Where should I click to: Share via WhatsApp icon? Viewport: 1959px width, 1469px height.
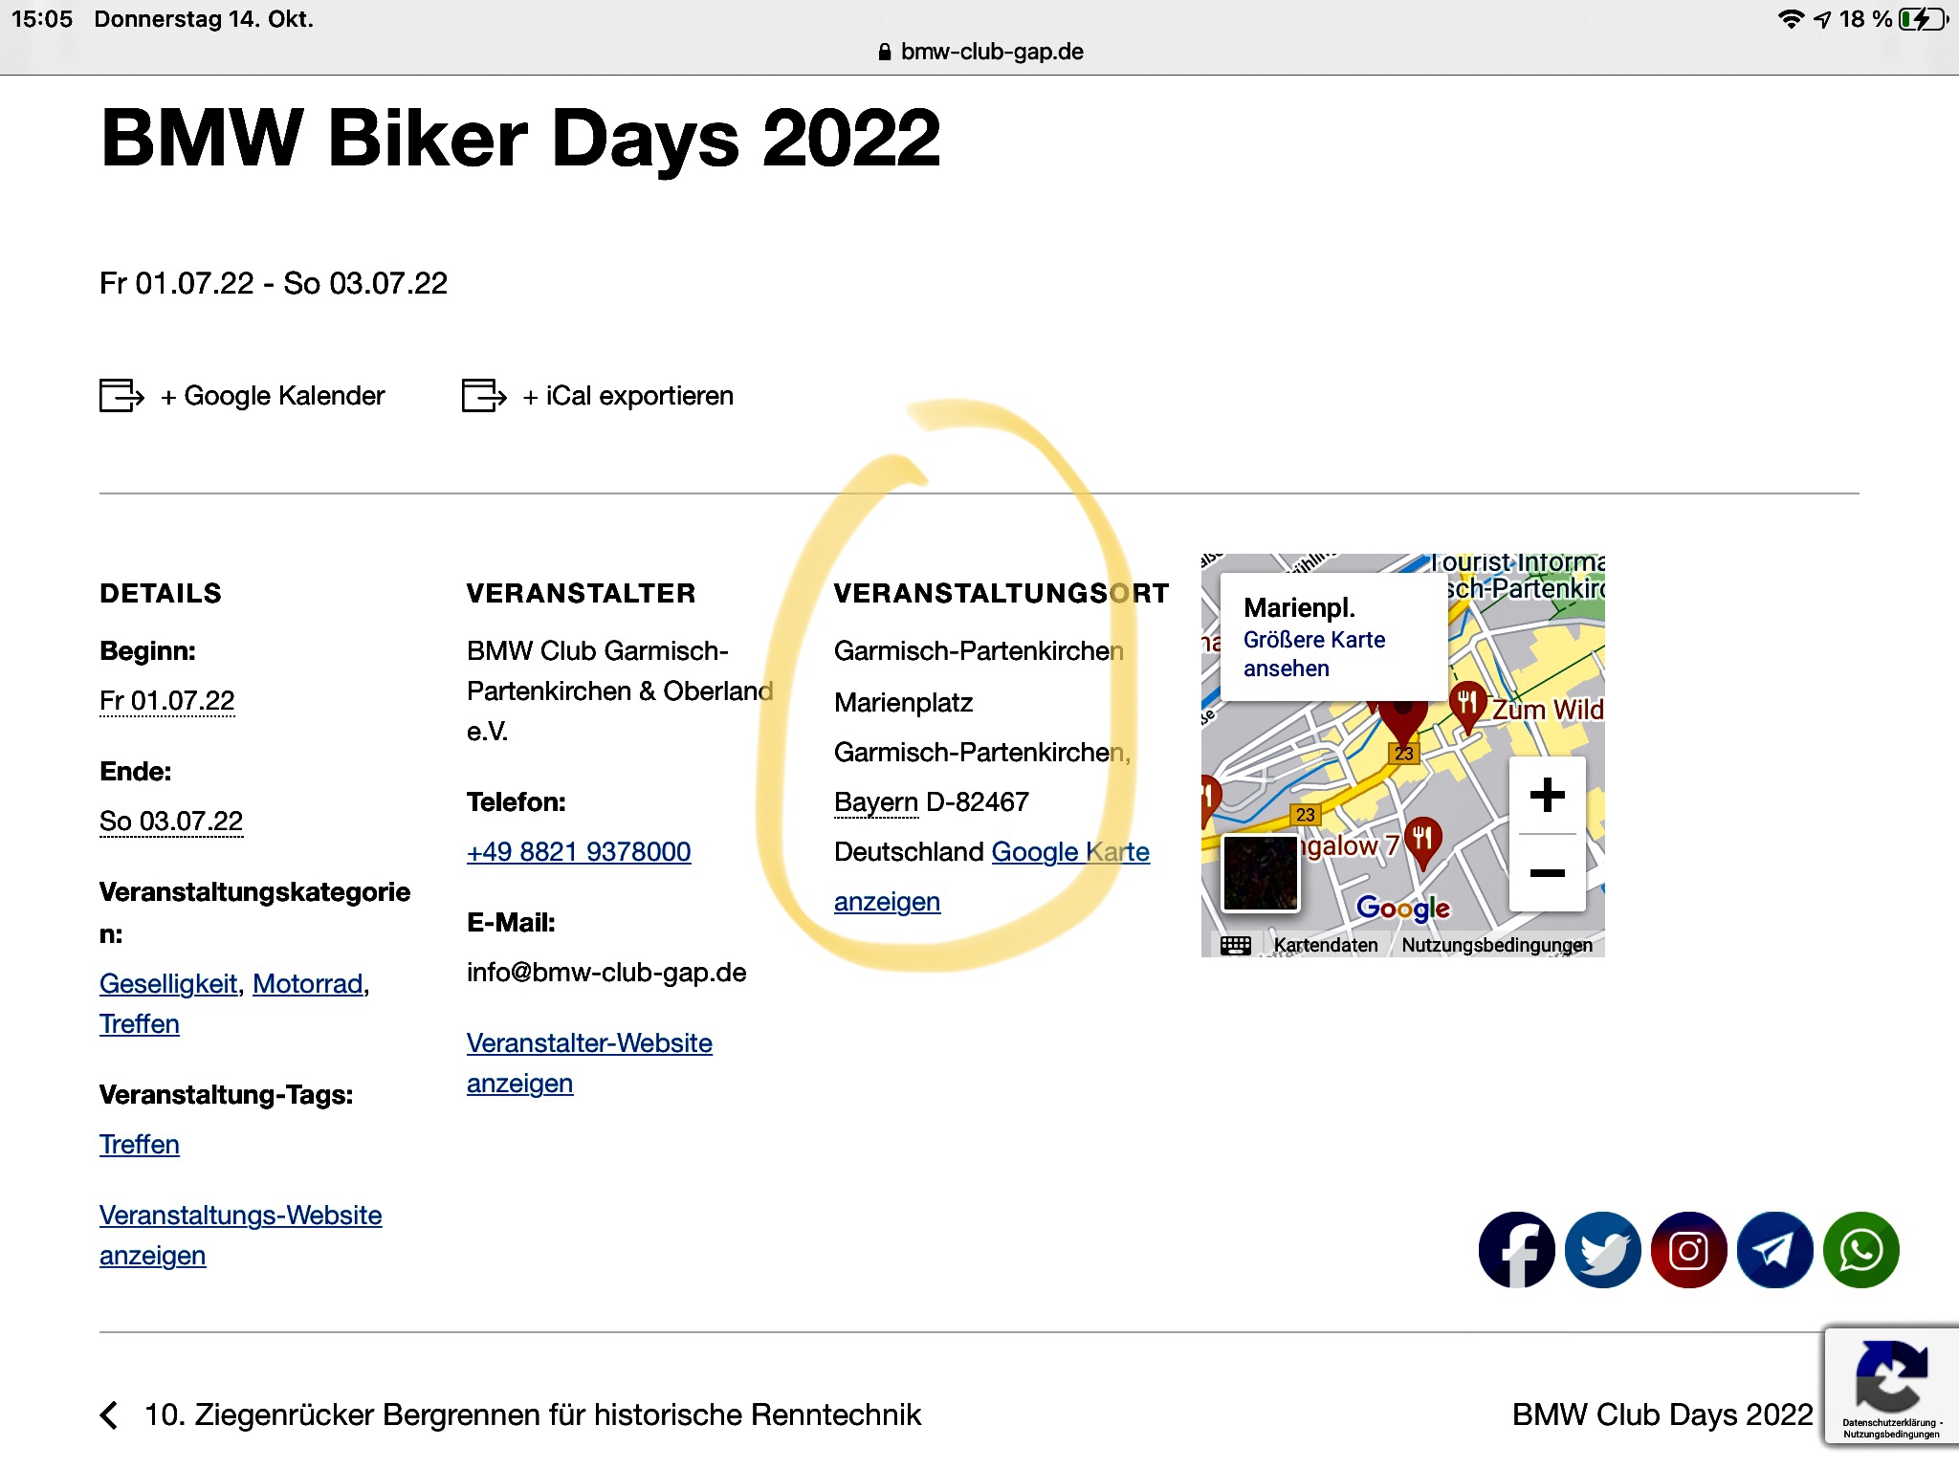(x=1860, y=1250)
